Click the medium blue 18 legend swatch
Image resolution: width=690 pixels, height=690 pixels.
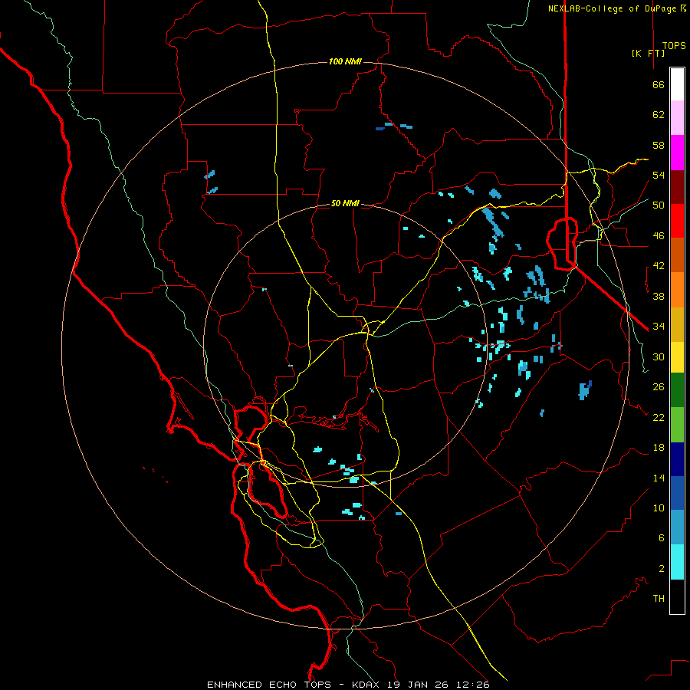(677, 493)
